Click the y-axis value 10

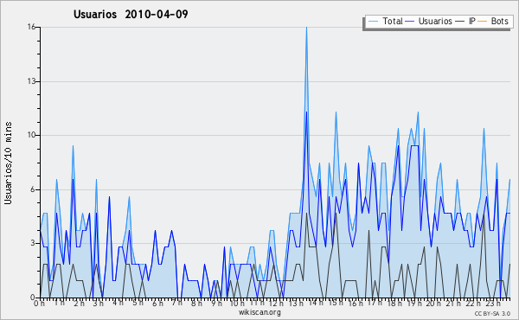[31, 135]
